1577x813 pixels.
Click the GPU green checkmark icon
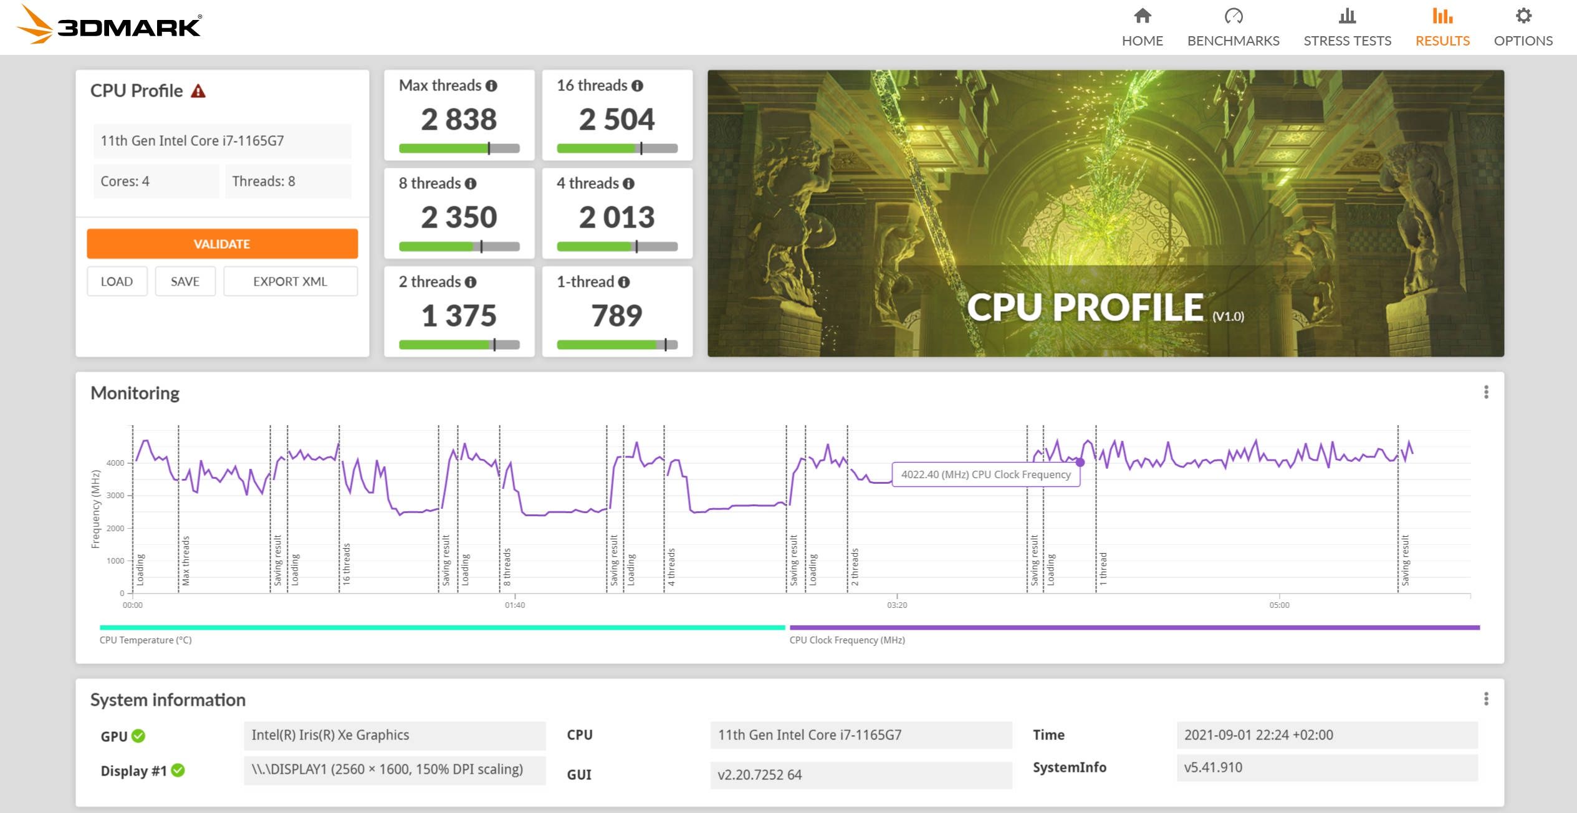point(138,736)
